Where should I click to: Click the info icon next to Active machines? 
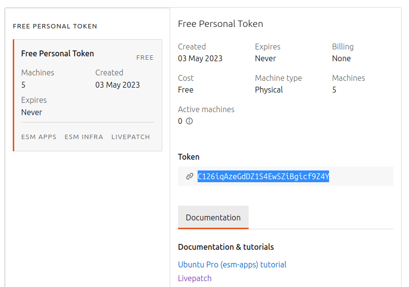coord(188,120)
